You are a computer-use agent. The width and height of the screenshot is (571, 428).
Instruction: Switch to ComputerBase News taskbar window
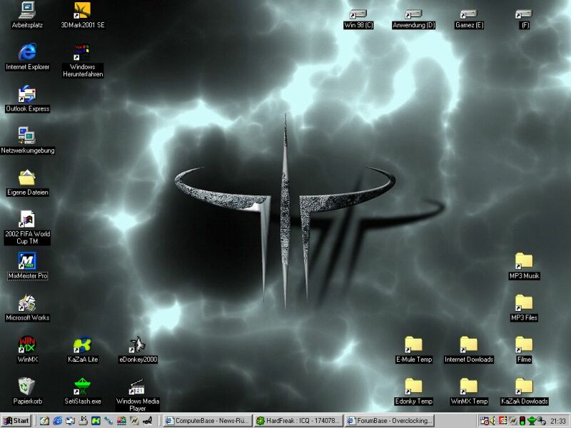208,421
